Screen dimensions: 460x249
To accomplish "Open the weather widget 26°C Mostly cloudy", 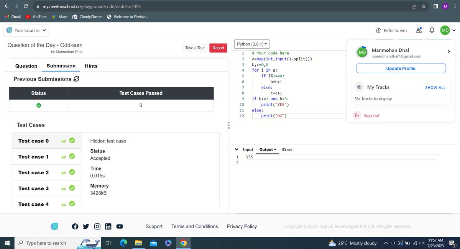I will pos(353,243).
